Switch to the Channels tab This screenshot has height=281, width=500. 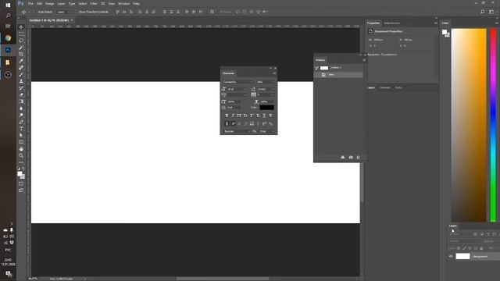point(384,87)
